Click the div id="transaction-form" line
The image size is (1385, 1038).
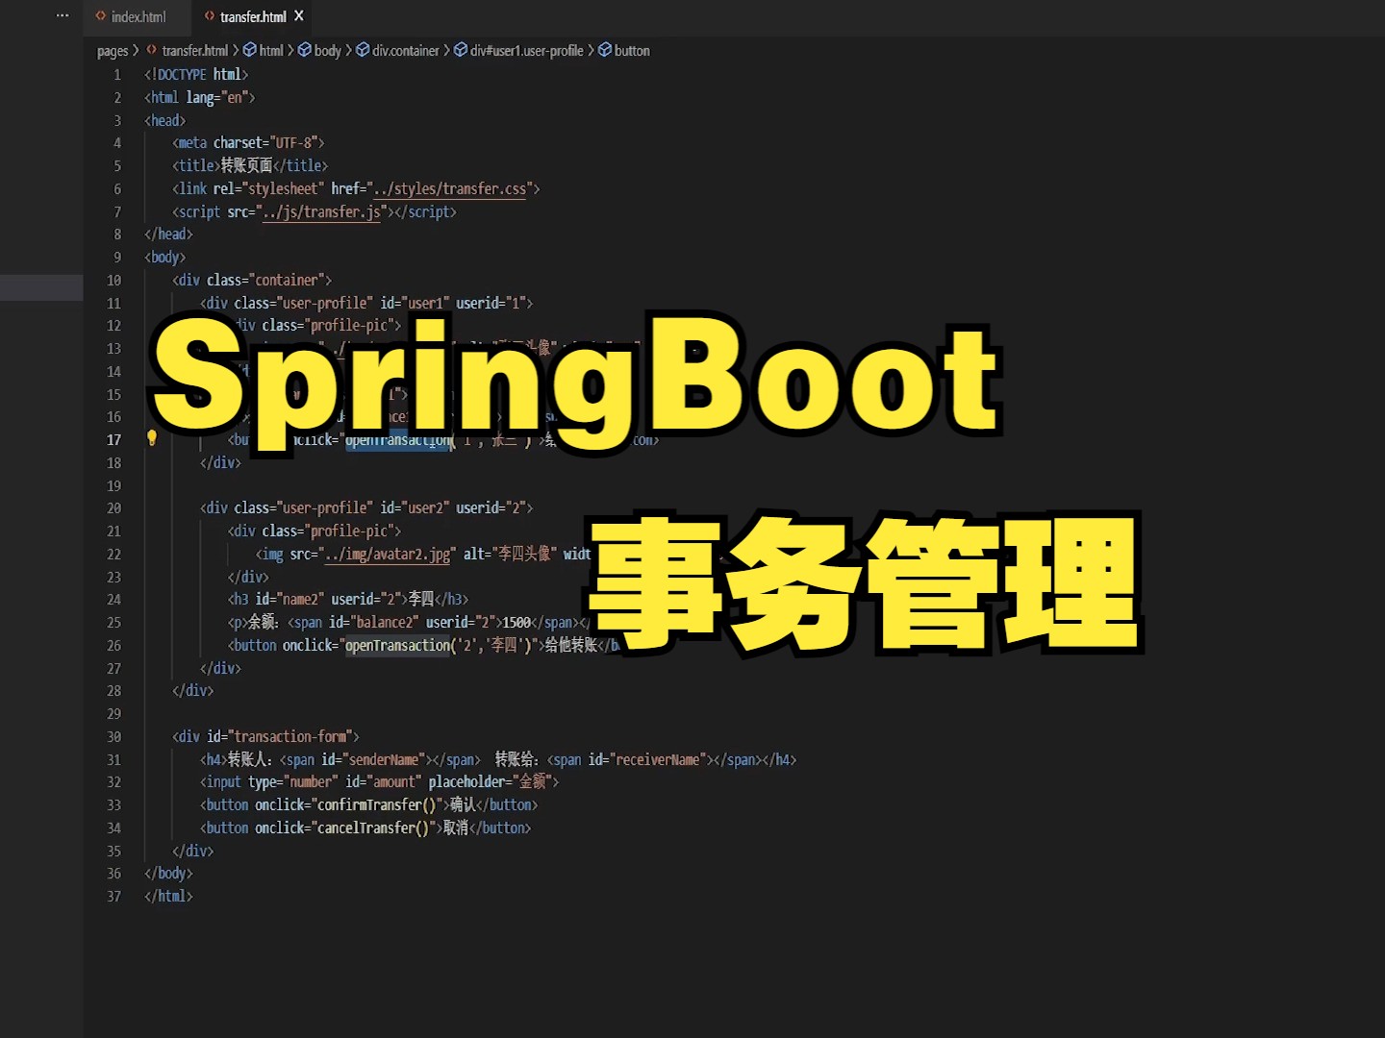(265, 737)
